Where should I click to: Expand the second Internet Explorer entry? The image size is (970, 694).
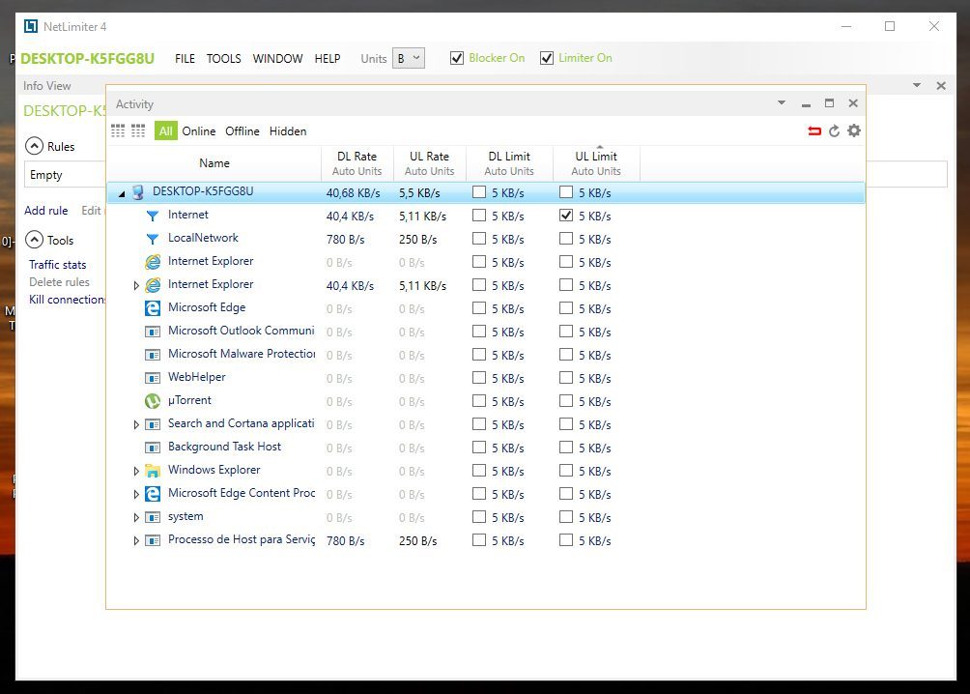click(136, 285)
